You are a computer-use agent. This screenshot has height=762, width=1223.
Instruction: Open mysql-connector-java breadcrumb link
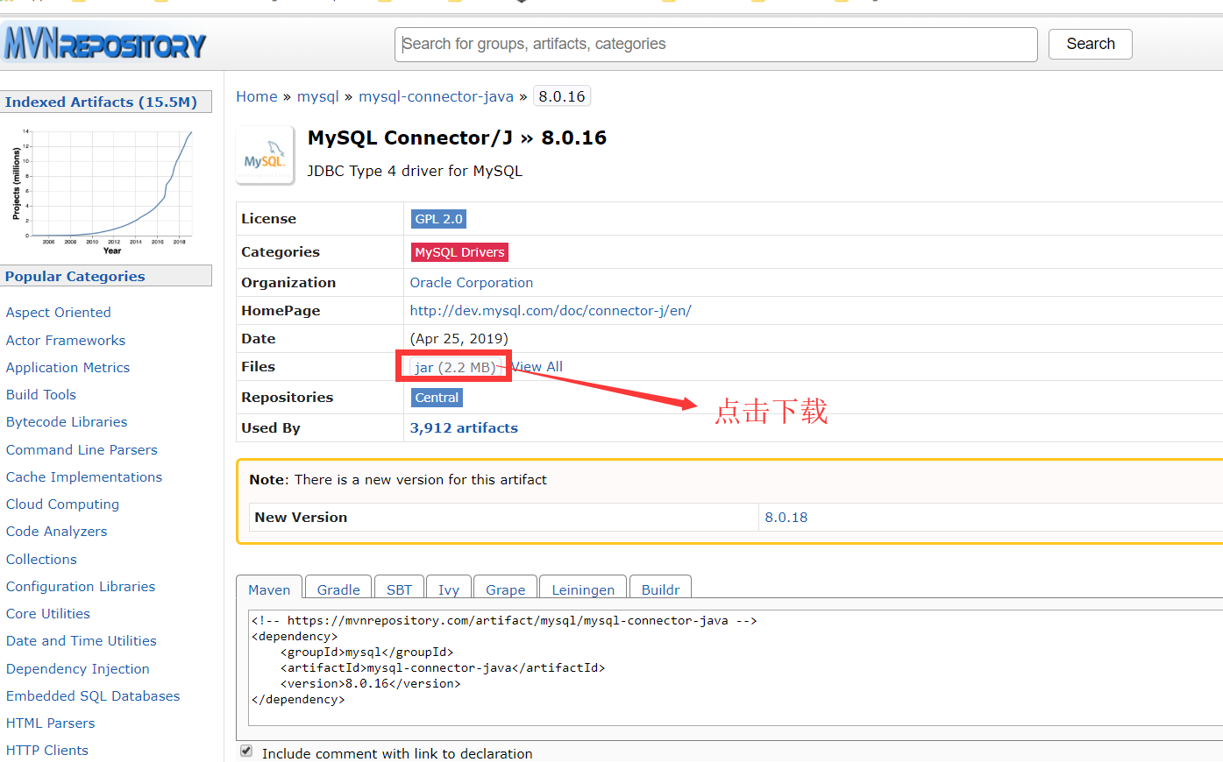pyautogui.click(x=436, y=96)
